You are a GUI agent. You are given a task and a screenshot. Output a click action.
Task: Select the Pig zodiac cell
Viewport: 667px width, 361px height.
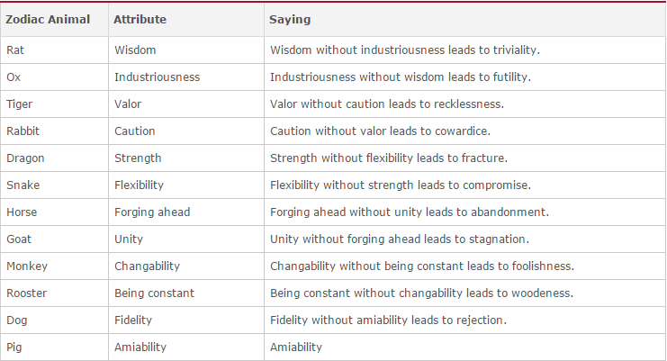click(x=14, y=347)
